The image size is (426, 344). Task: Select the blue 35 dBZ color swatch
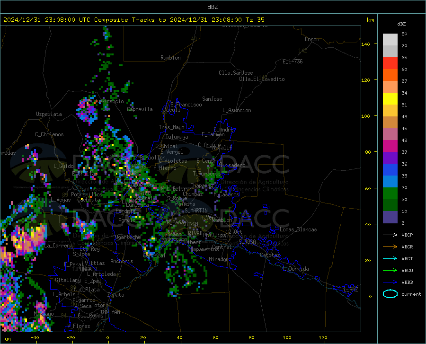[x=390, y=170]
